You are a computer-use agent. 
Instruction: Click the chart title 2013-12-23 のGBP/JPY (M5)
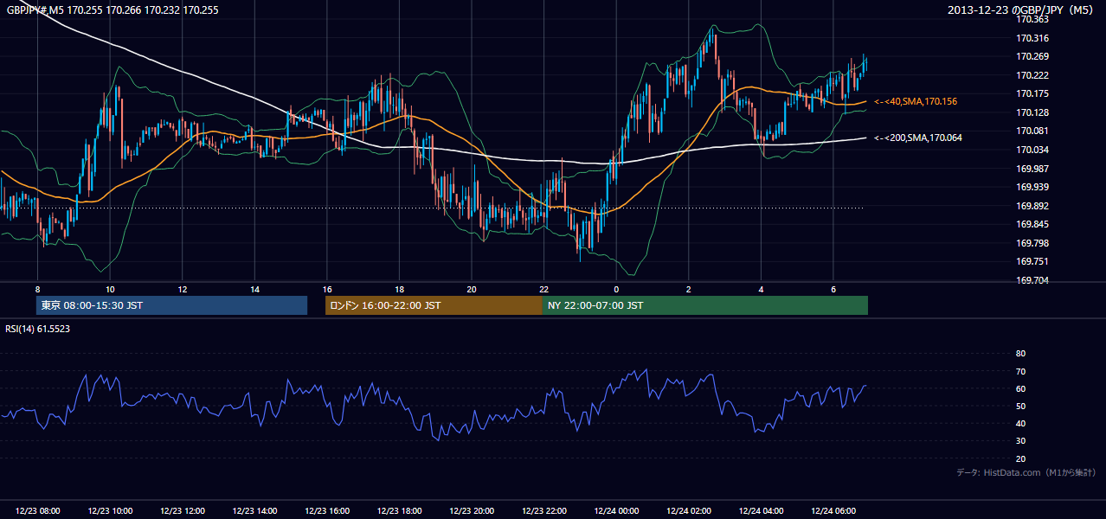1022,10
